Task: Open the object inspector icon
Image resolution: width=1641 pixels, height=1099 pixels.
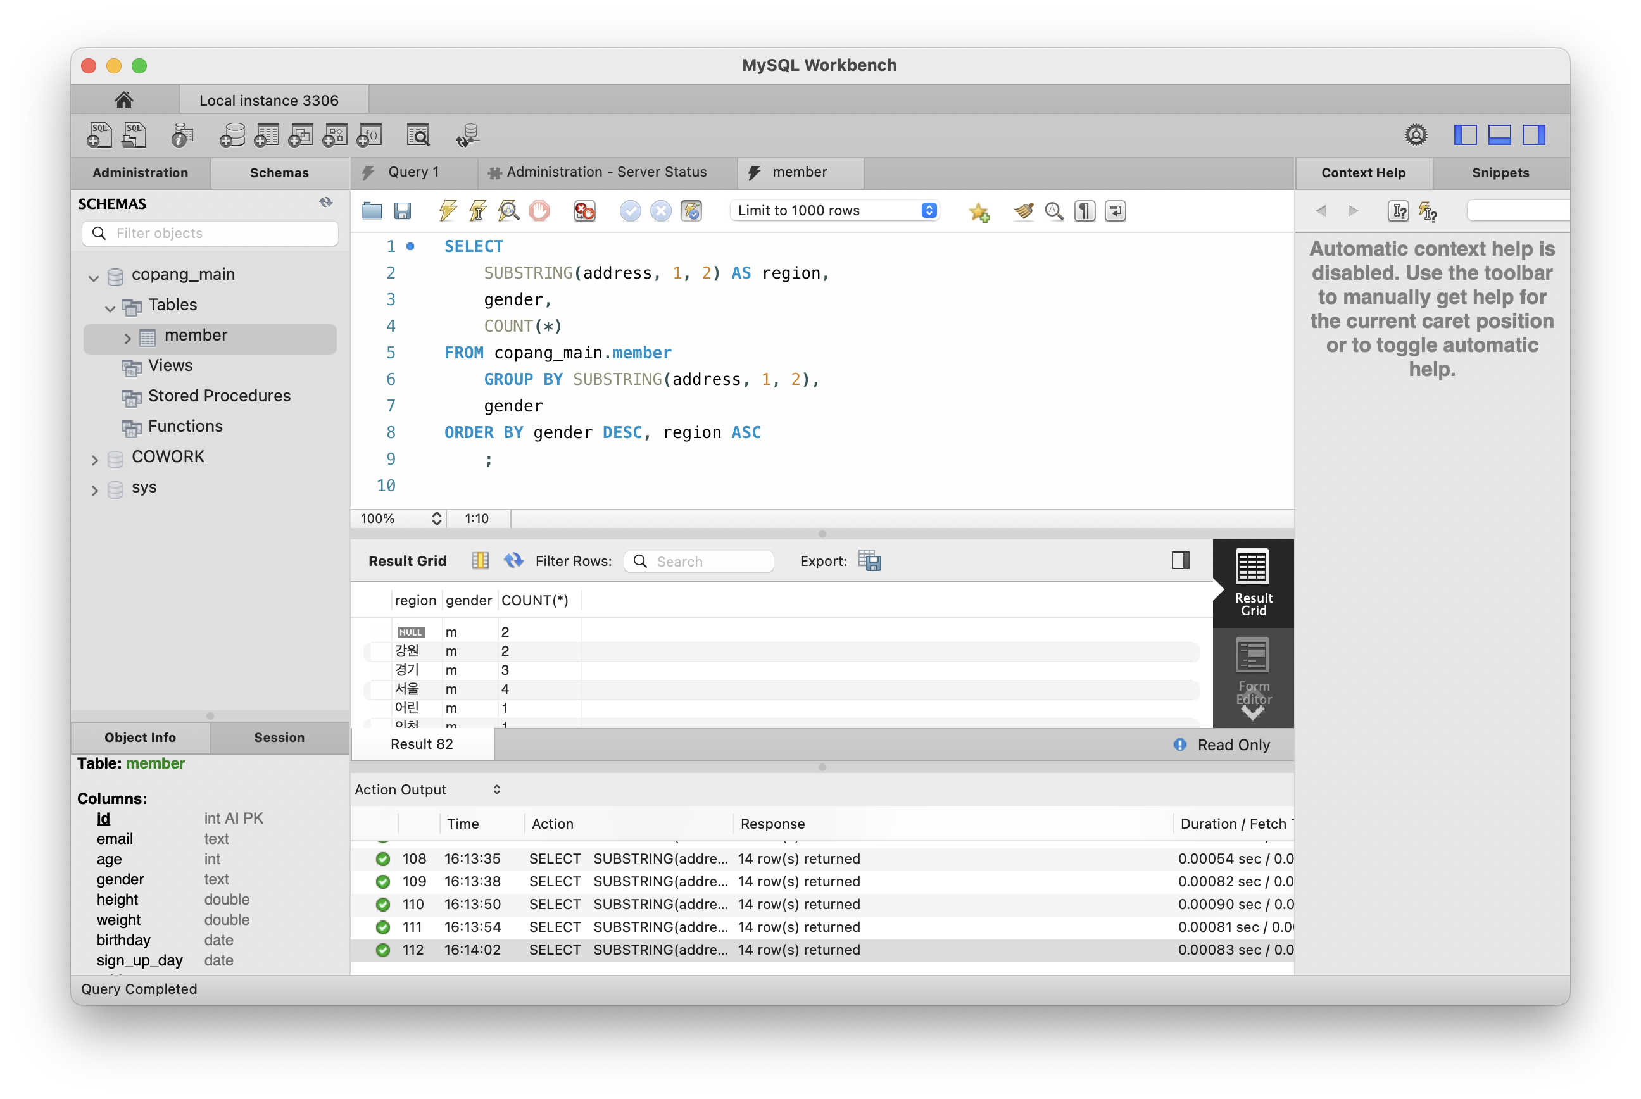Action: pyautogui.click(x=182, y=135)
